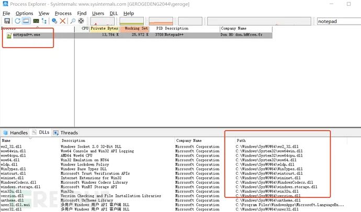Click the Refresh Now toolbar icon
Image resolution: width=361 pixels, height=212 pixels.
click(17, 21)
